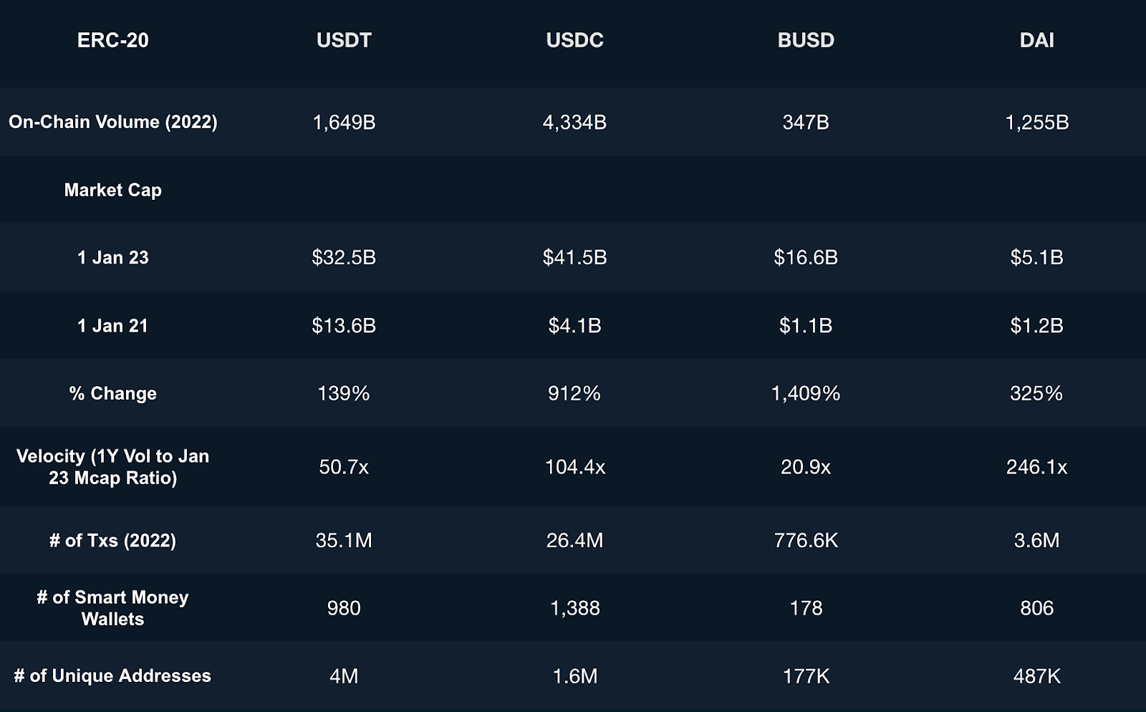Screen dimensions: 1146x712
Task: Click the # of Txs (2022) label
Action: coord(112,541)
